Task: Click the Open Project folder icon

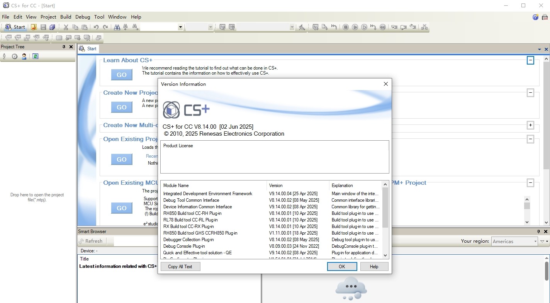Action: pos(34,27)
